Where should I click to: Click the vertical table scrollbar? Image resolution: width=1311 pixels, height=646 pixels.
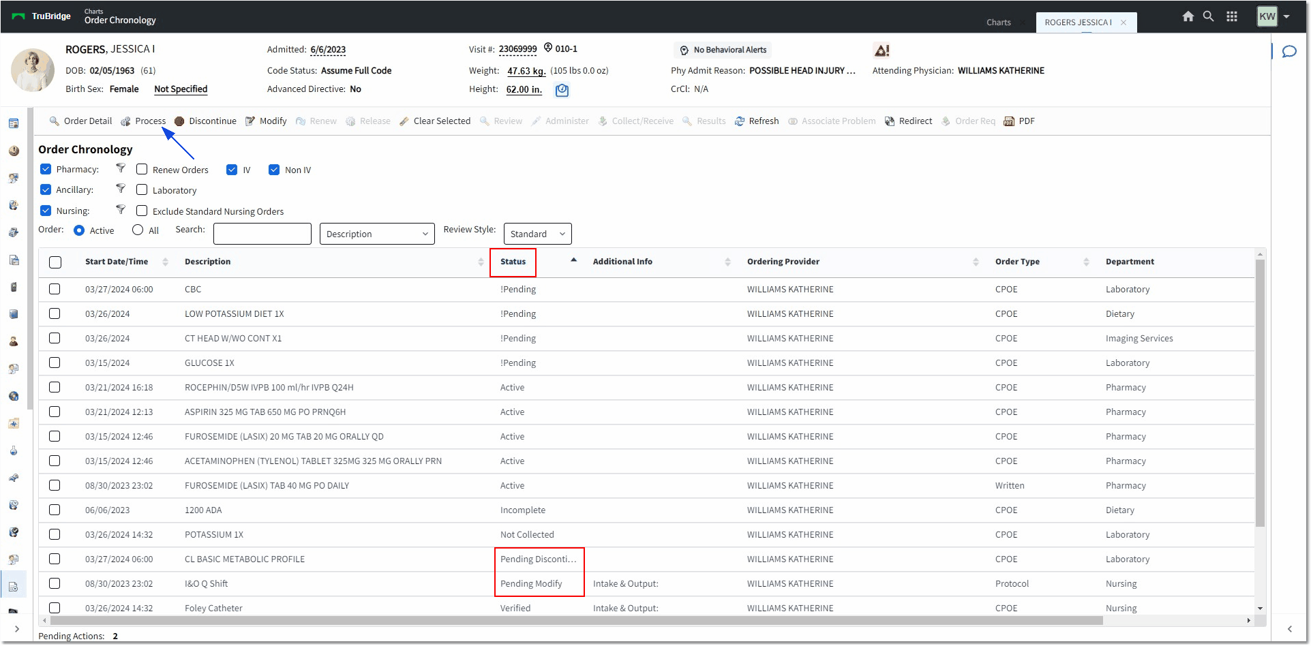[1260, 393]
